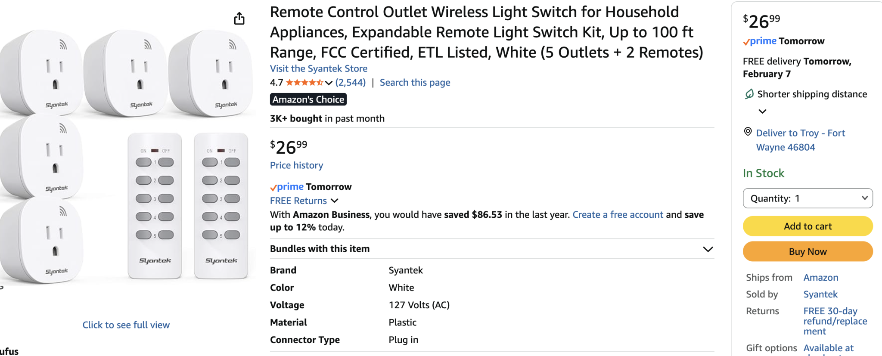The width and height of the screenshot is (882, 356).
Task: Click the Prime logo under the price
Action: click(x=287, y=187)
